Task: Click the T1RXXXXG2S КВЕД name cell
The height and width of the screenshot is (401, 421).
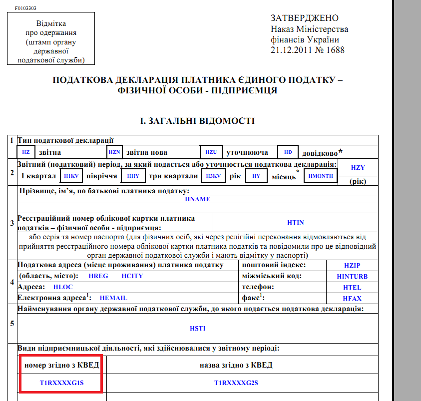Action: (236, 383)
